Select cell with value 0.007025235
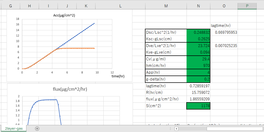This screenshot has width=264, height=132. click(224, 45)
